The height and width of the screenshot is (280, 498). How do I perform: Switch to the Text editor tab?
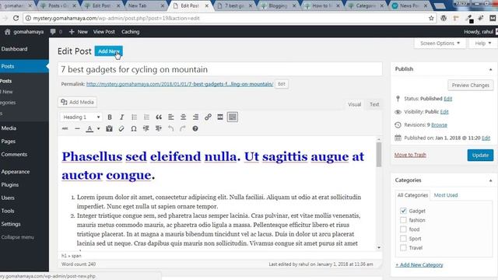click(374, 104)
